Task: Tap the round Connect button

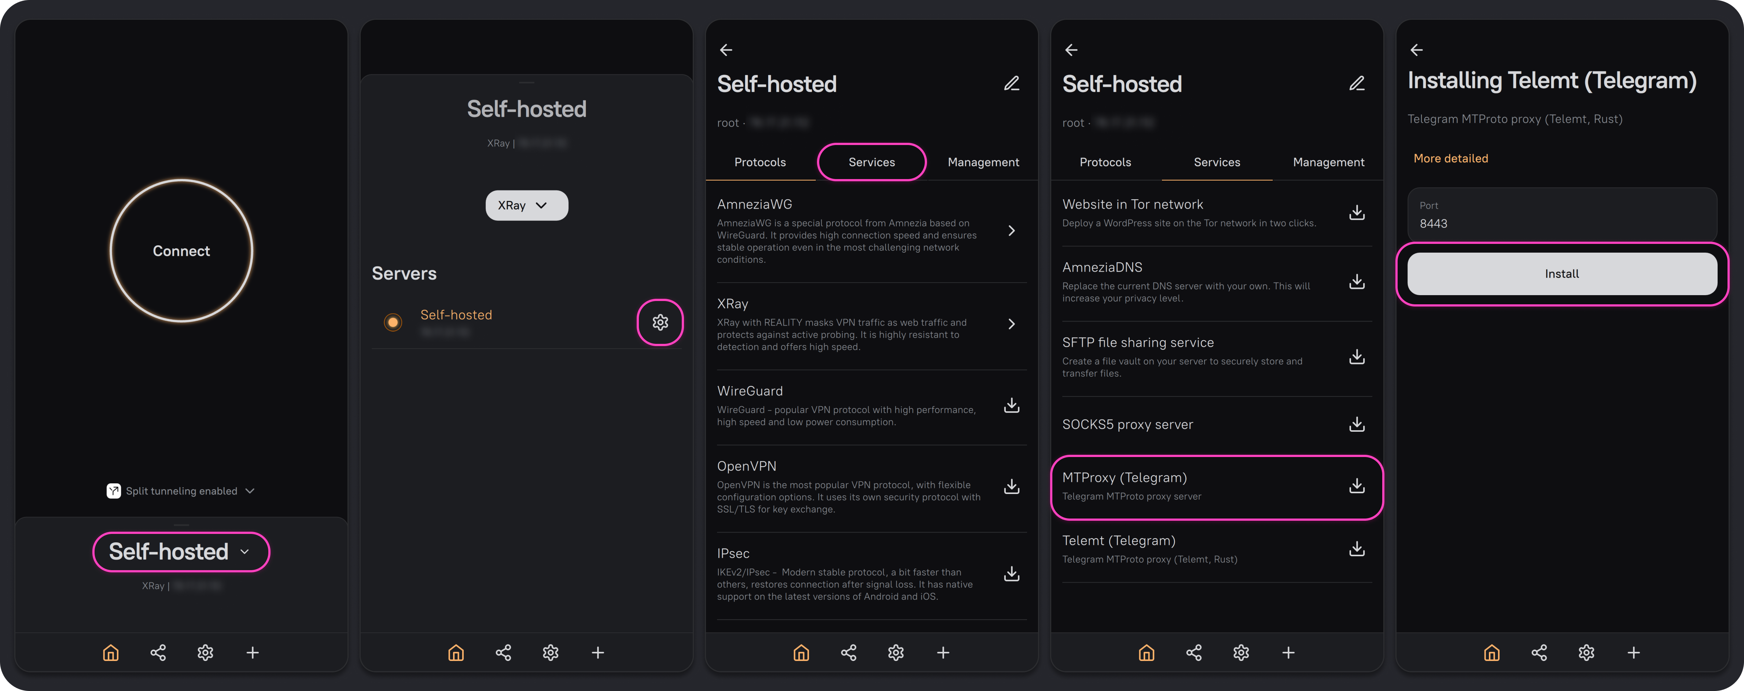Action: [181, 251]
